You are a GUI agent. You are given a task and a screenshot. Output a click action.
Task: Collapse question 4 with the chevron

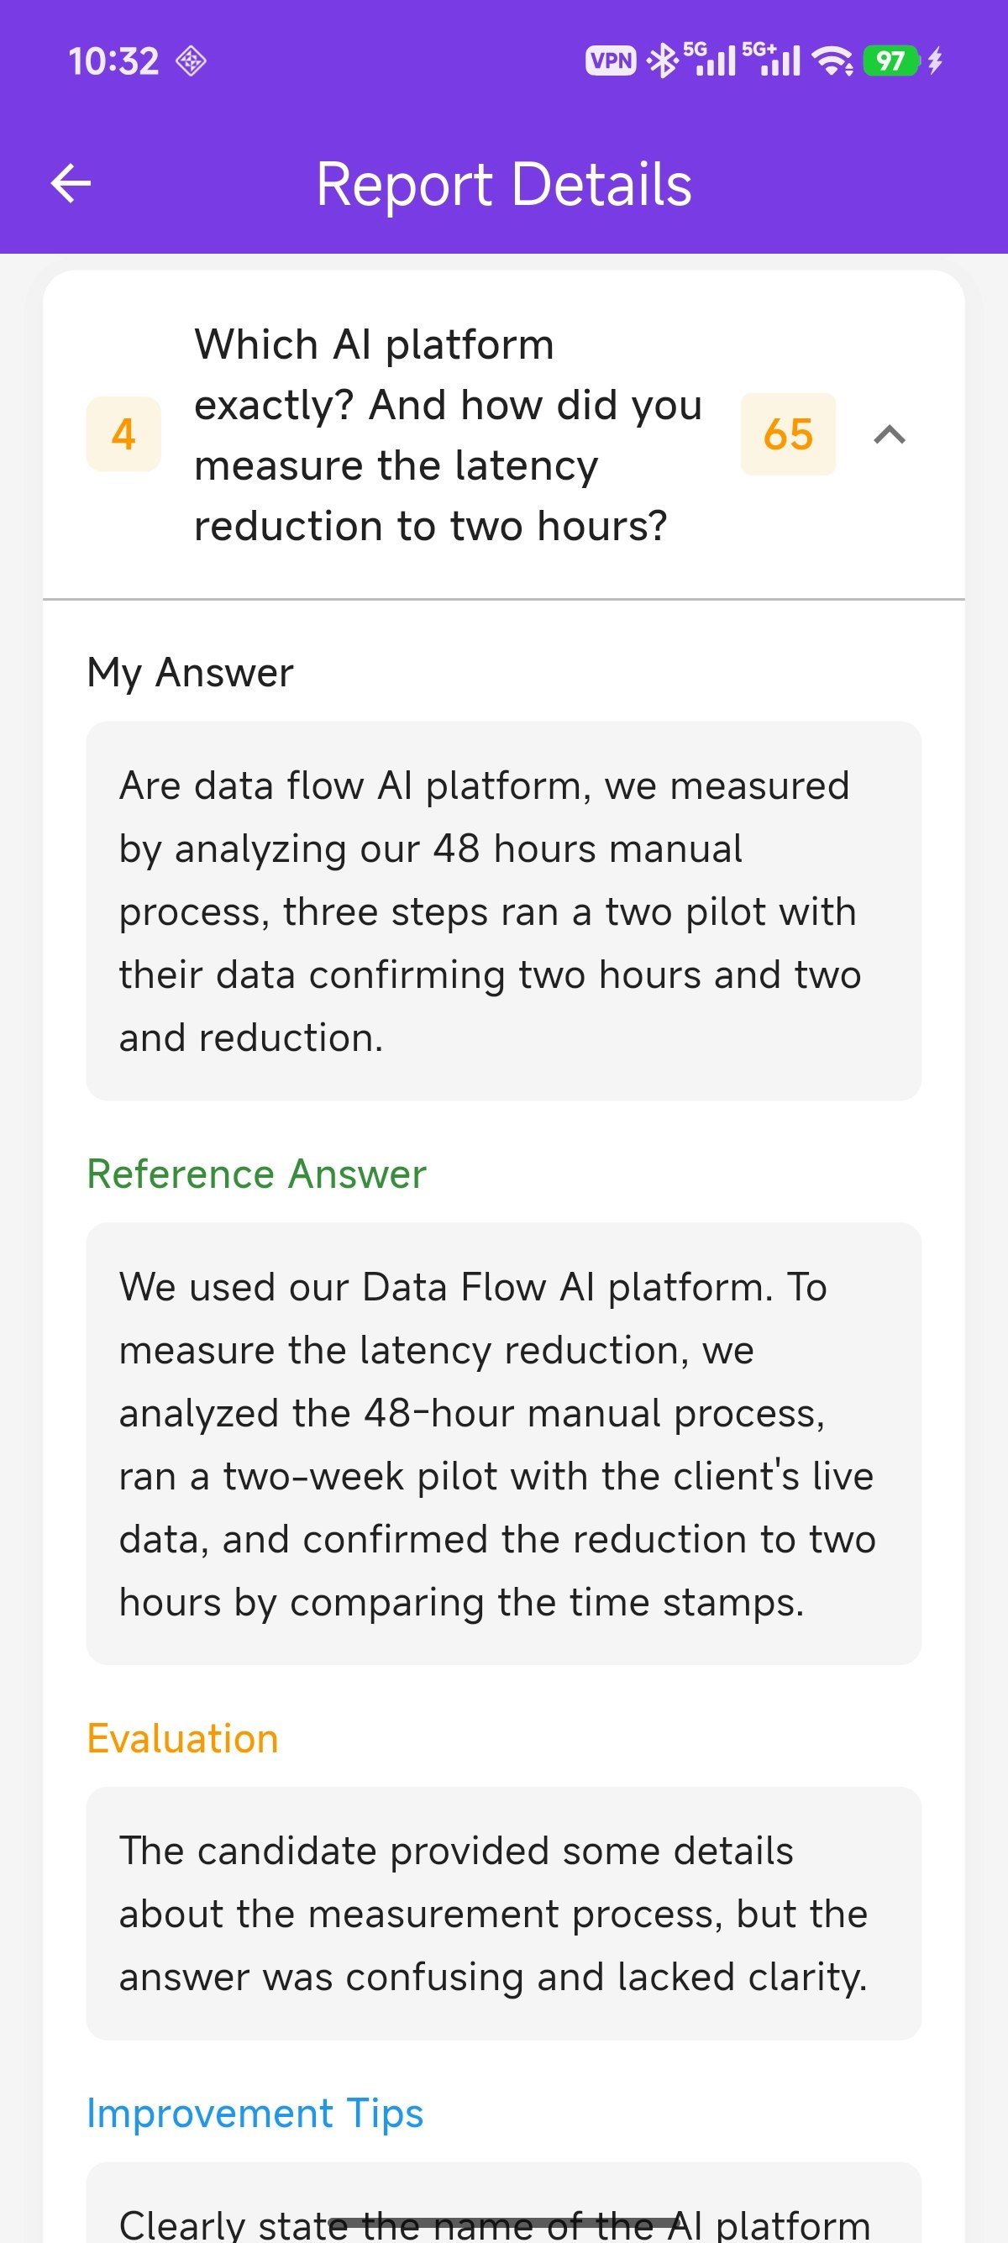(889, 433)
